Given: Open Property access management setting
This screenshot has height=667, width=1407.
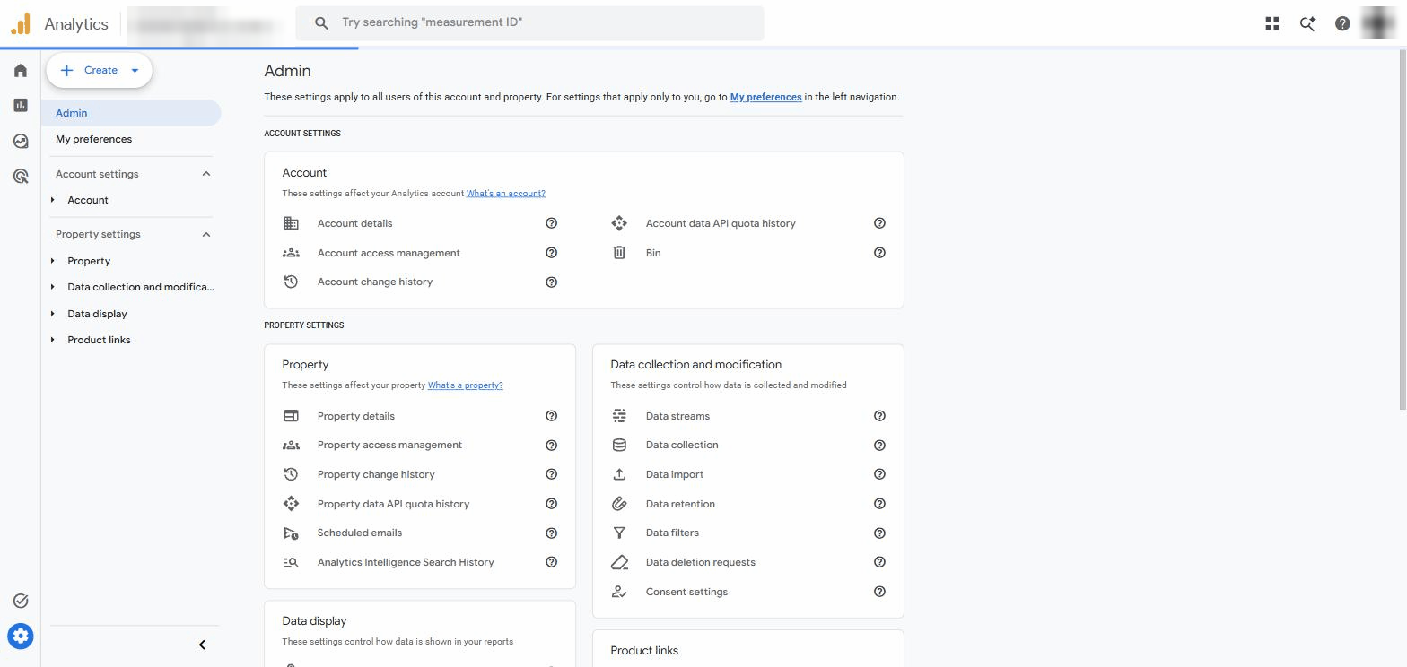Looking at the screenshot, I should pos(389,445).
